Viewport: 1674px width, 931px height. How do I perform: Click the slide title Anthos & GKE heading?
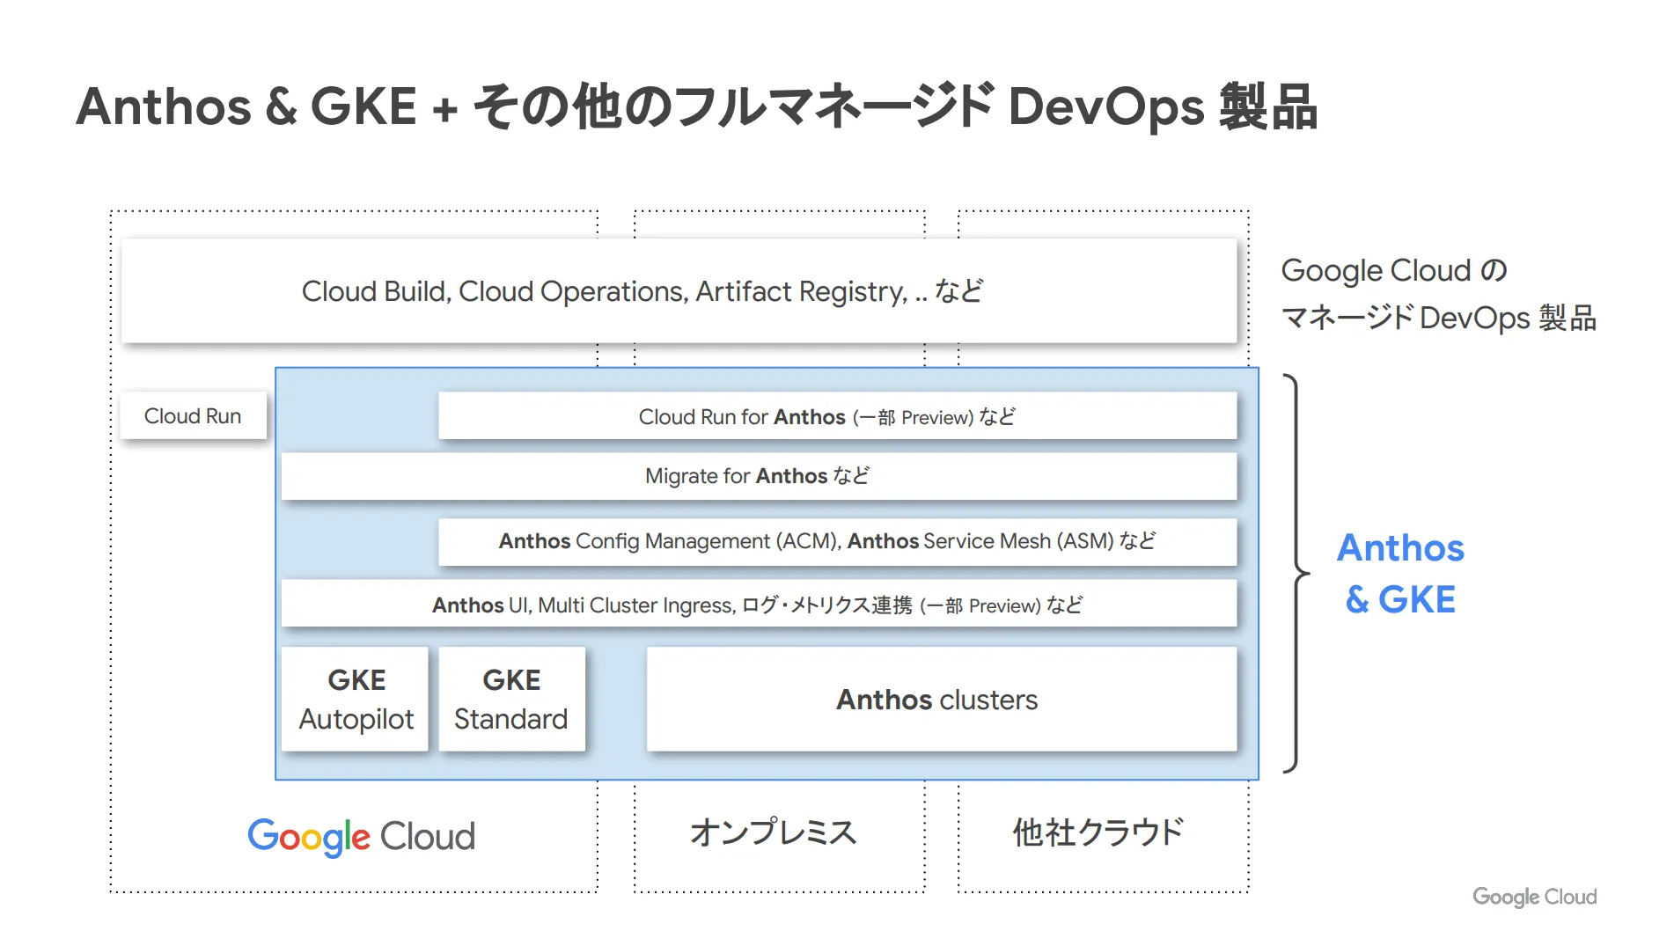[x=696, y=107]
